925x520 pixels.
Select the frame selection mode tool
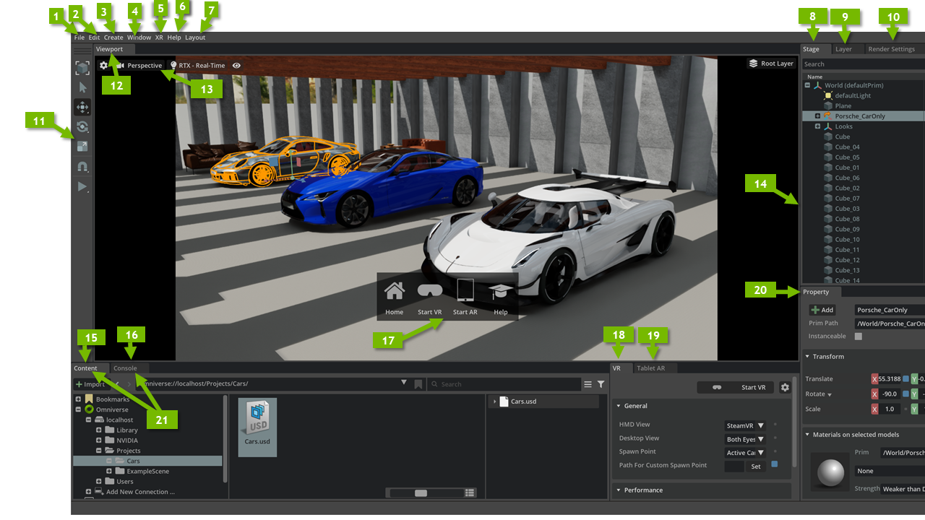tap(82, 68)
